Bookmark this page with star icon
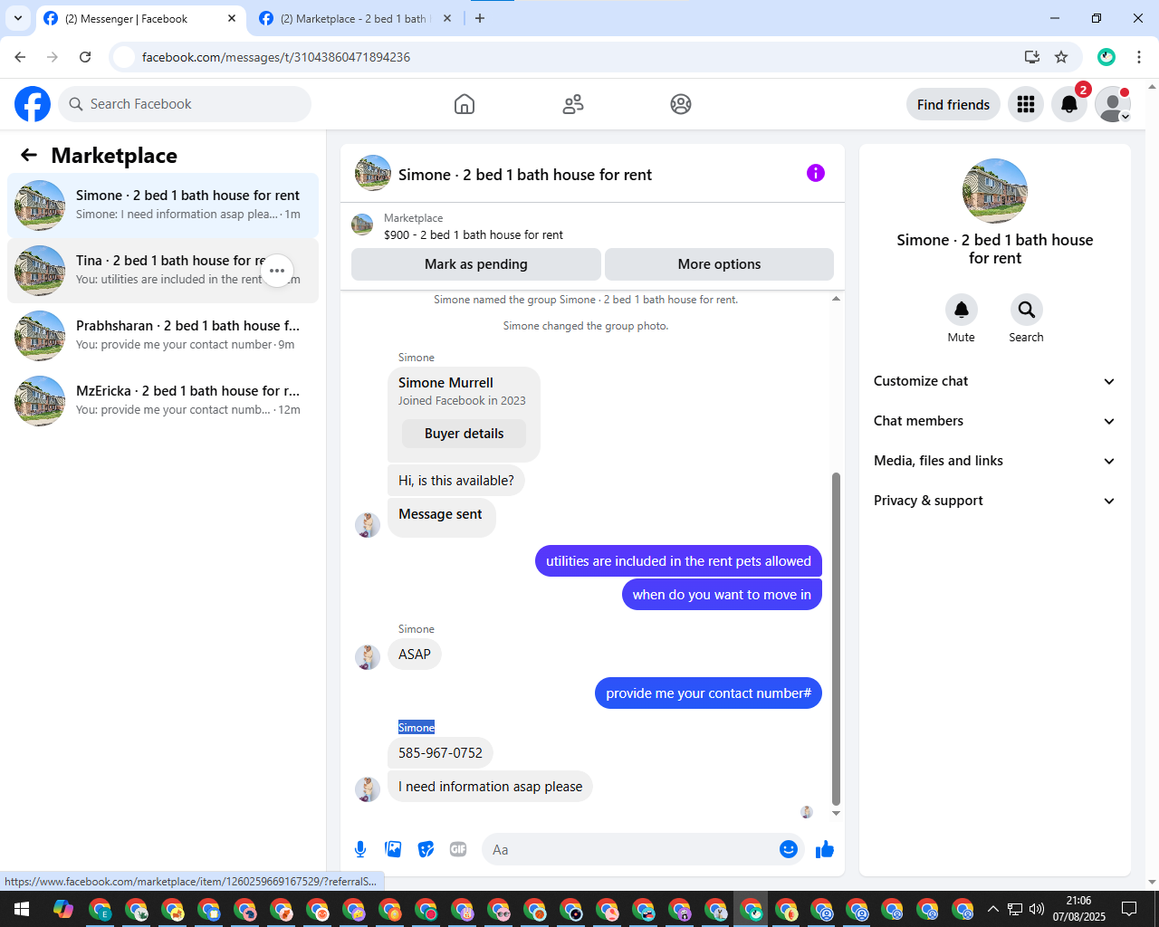Viewport: 1159px width, 927px height. pyautogui.click(x=1061, y=57)
